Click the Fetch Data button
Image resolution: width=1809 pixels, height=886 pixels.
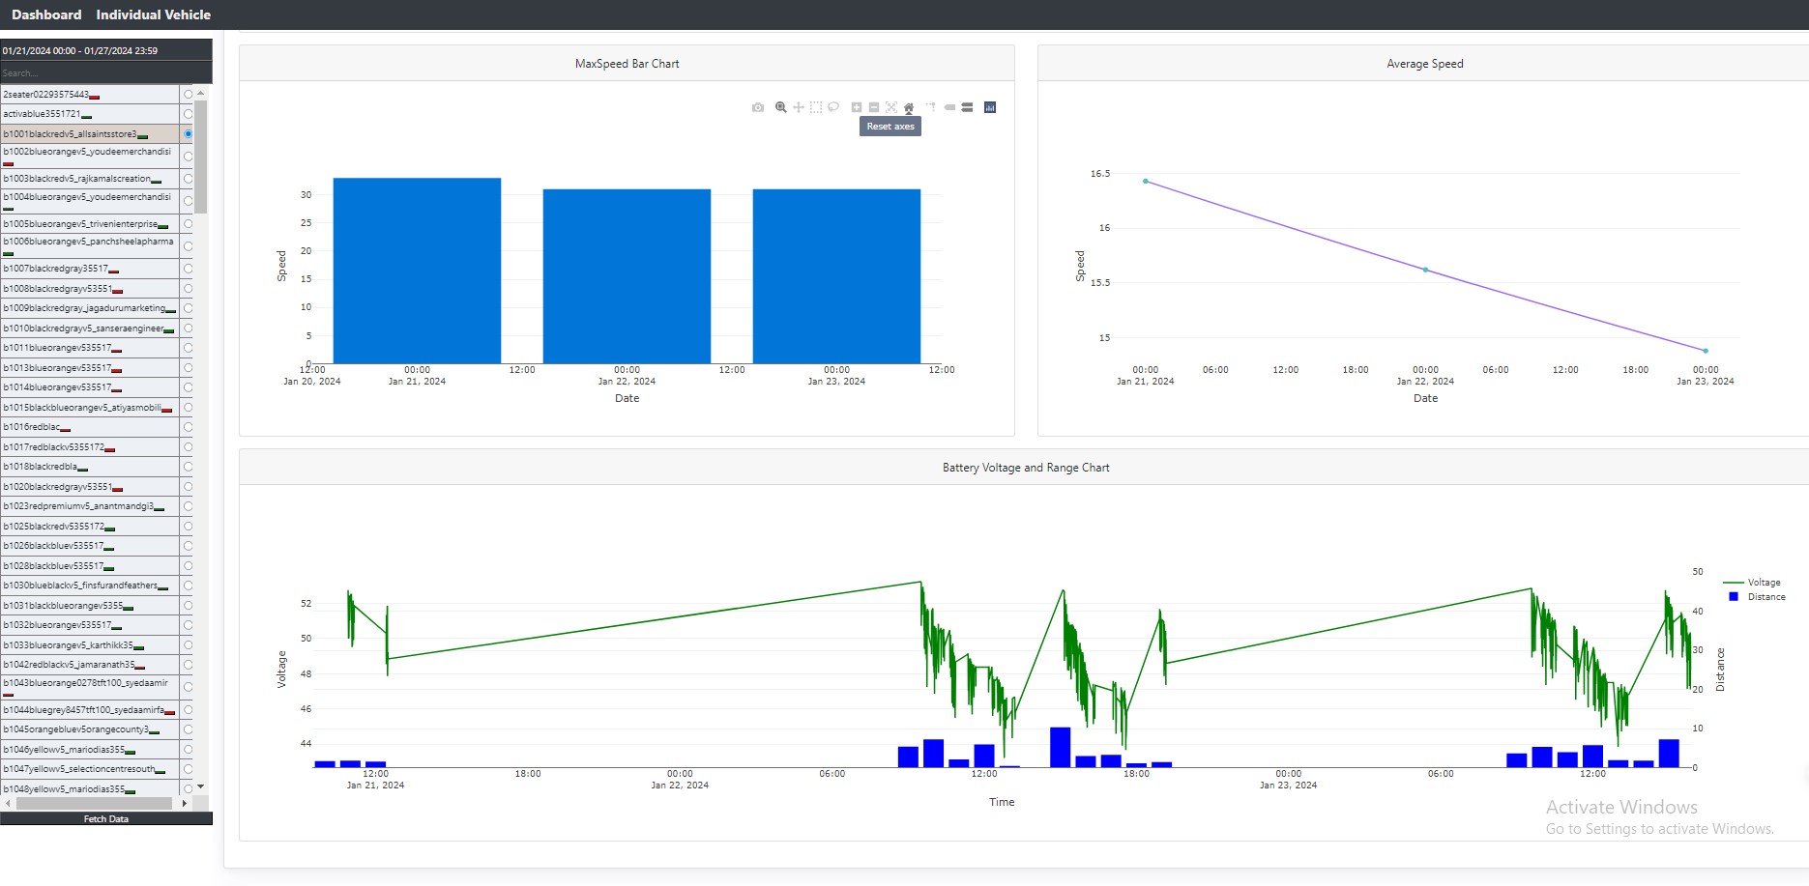(106, 818)
